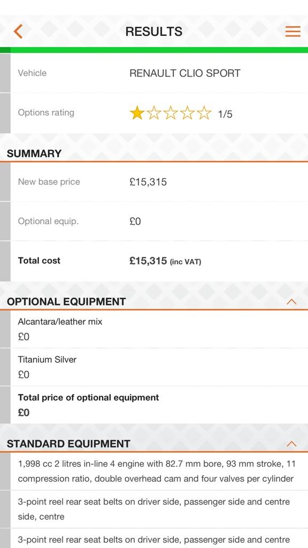Click the green progress bar
Image resolution: width=308 pixels, height=548 pixels.
coord(154,50)
